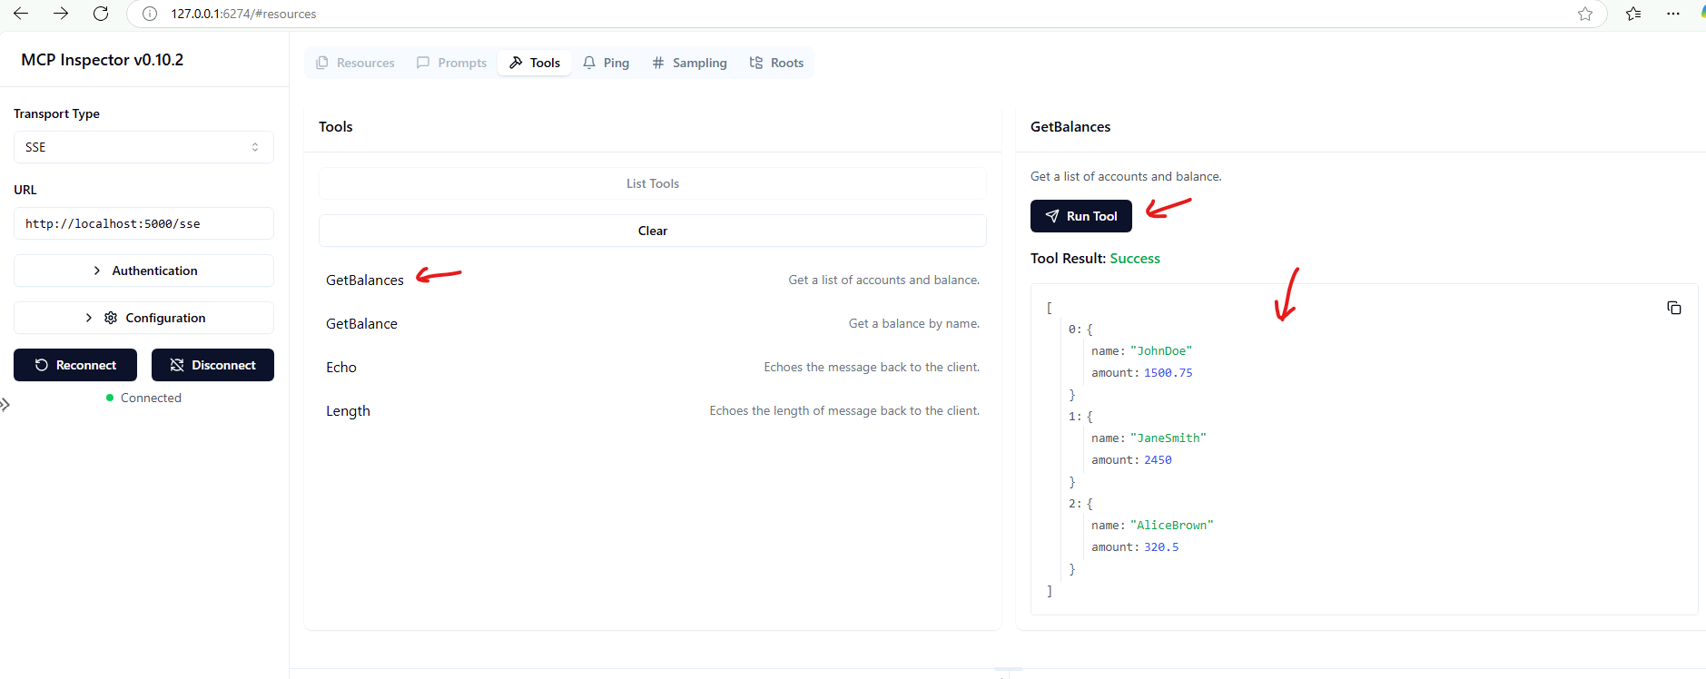Click the "JohnDoe" name value
Screen dimensions: 1706x679
click(x=1161, y=351)
